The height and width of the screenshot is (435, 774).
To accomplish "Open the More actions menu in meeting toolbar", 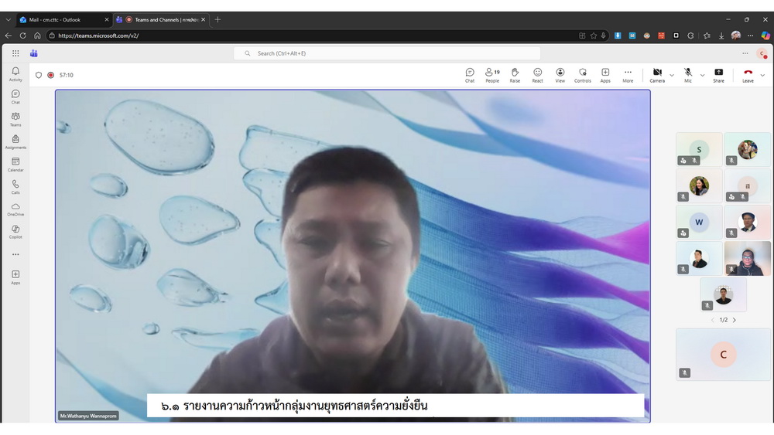I will point(628,75).
